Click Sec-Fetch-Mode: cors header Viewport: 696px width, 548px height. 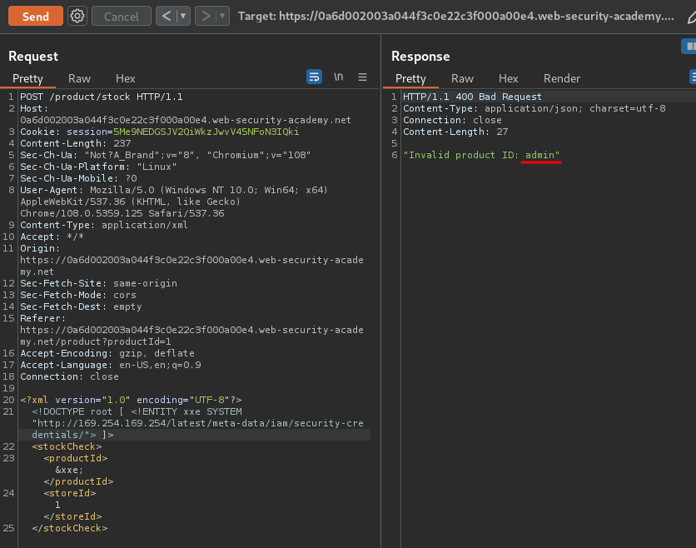[78, 295]
